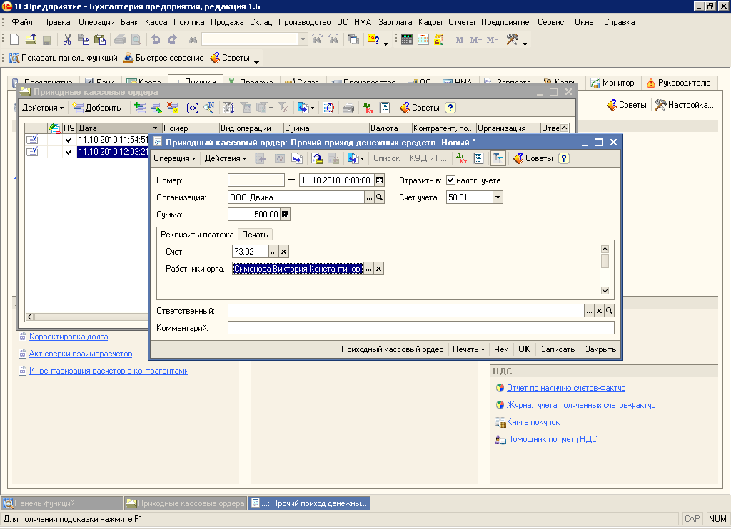Open the Операция dropdown menu in order form
The height and width of the screenshot is (529, 731).
pyautogui.click(x=175, y=158)
